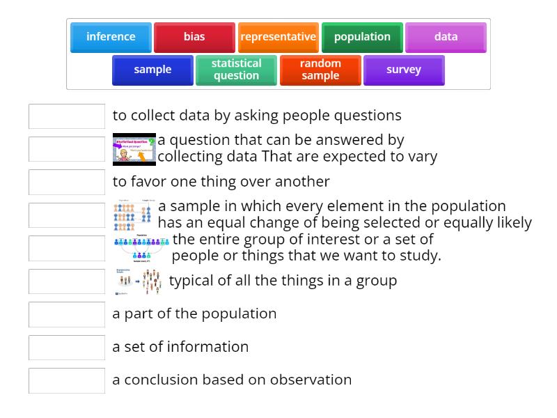The width and height of the screenshot is (557, 418).
Task: Select the "statistical question" word tile
Action: pyautogui.click(x=236, y=70)
